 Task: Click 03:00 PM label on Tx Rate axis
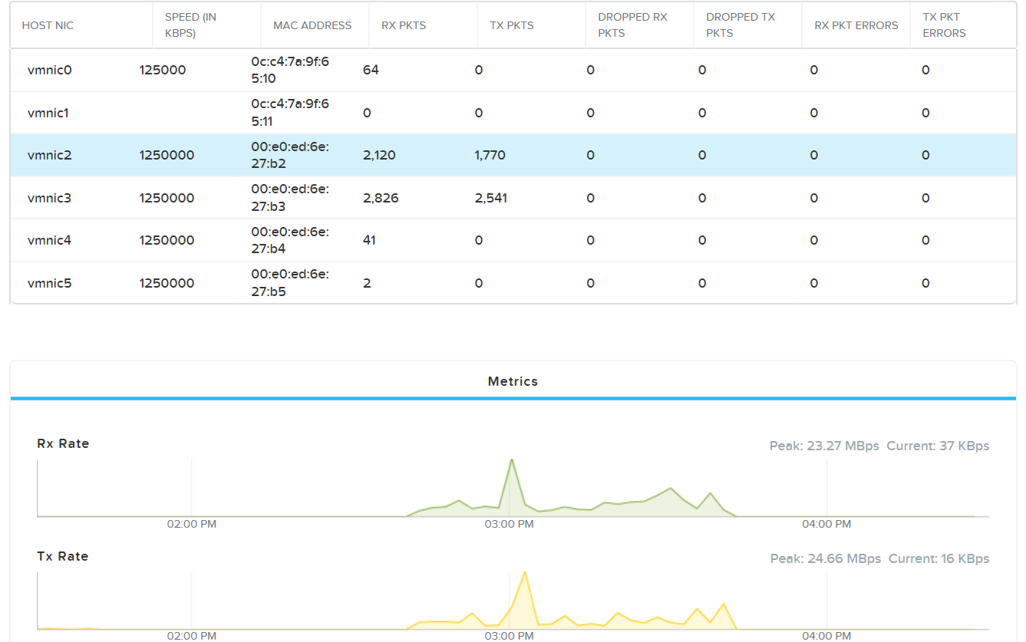pyautogui.click(x=510, y=636)
